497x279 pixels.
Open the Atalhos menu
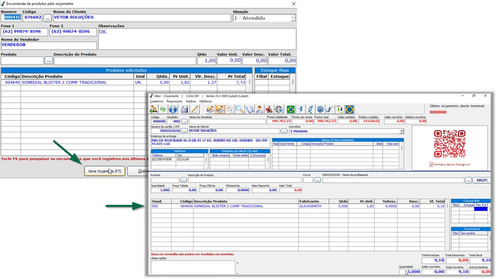pyautogui.click(x=191, y=102)
